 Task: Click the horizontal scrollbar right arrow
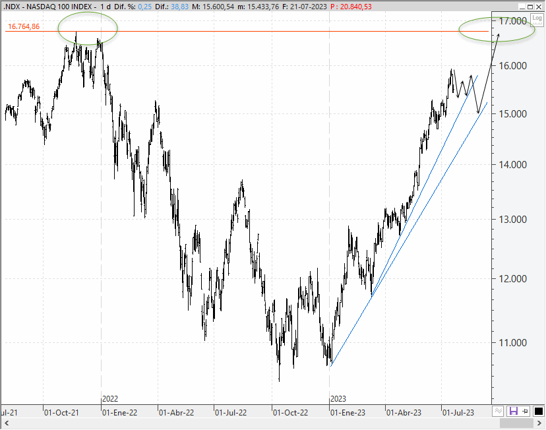539,423
